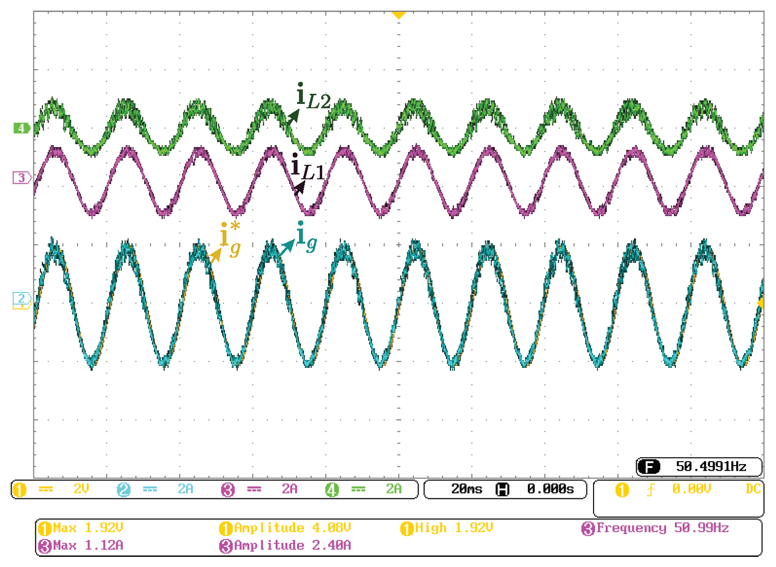Click the trigger position marker at top
Image resolution: width=776 pixels, height=567 pixels.
(x=398, y=15)
